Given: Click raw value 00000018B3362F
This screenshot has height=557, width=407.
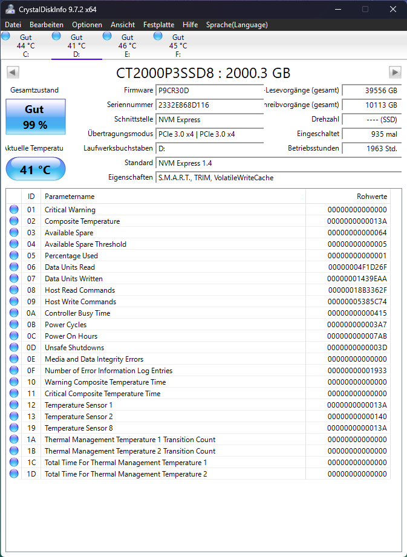Looking at the screenshot, I should pyautogui.click(x=357, y=290).
